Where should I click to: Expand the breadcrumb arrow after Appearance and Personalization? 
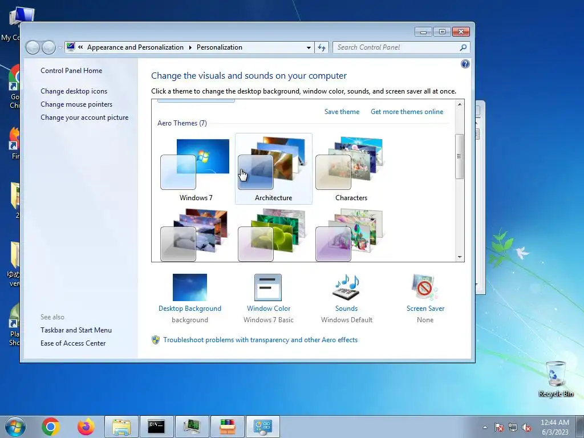190,48
